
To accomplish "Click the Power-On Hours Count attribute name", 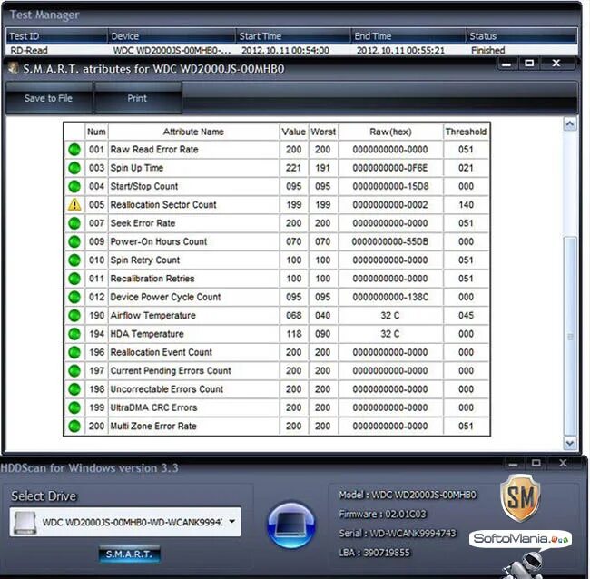I will (159, 241).
